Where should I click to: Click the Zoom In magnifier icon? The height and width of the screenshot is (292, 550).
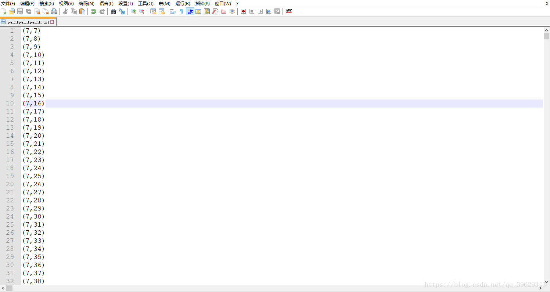[x=133, y=11]
